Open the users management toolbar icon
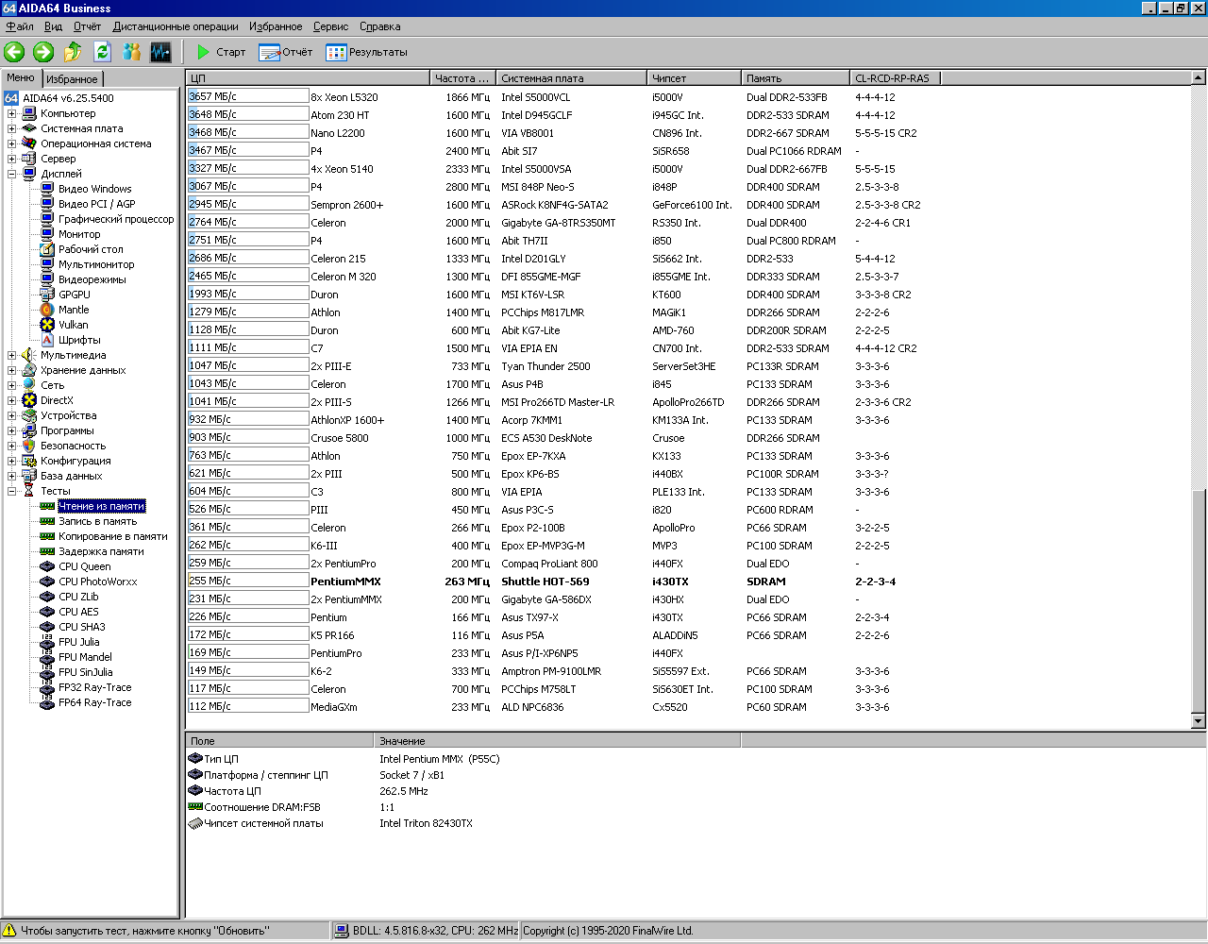Viewport: 1208px width, 944px height. pos(131,52)
